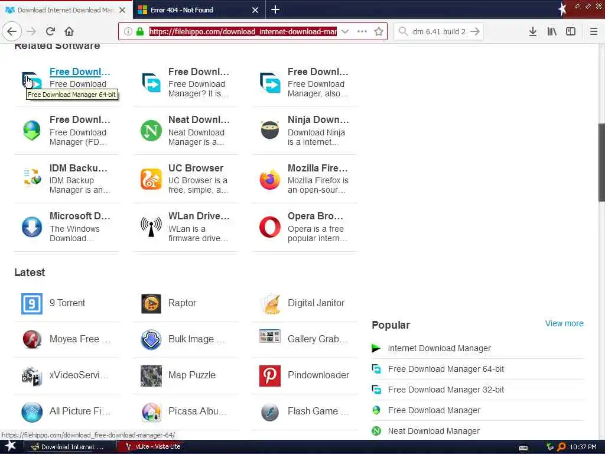
Task: Open the Mozilla Firefox icon
Action: click(x=269, y=179)
